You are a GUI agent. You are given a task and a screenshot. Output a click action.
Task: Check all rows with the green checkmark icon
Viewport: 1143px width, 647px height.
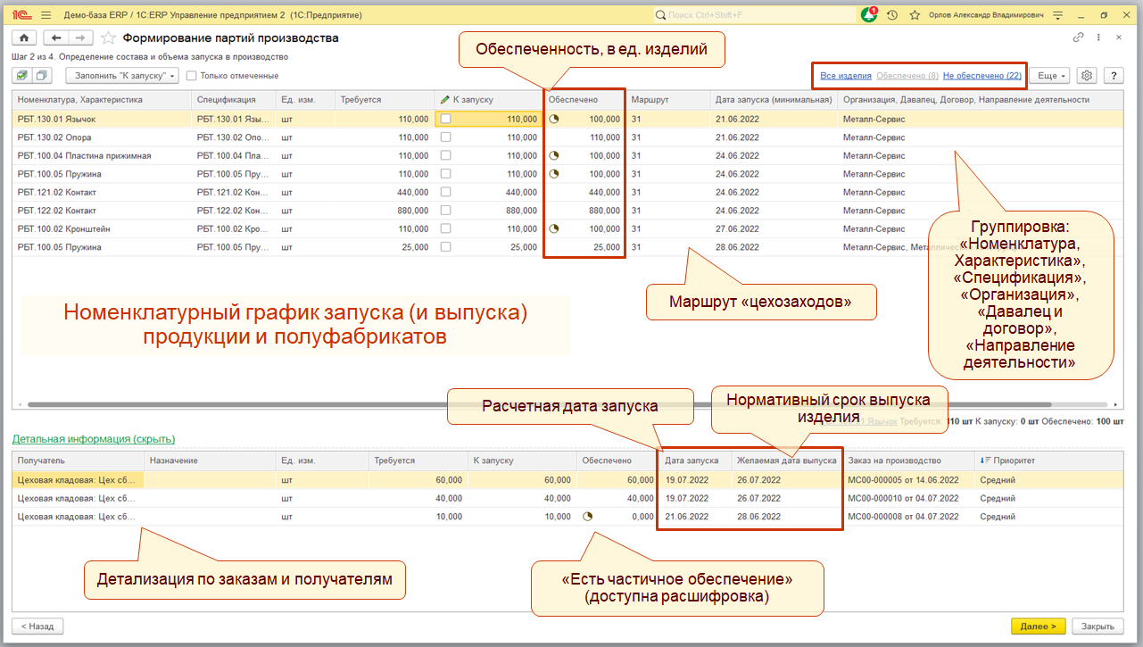(22, 76)
